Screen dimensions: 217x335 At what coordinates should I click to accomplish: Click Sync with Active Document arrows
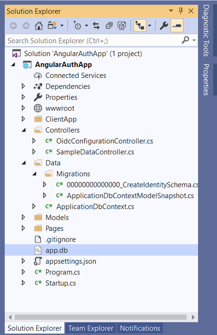point(96,26)
